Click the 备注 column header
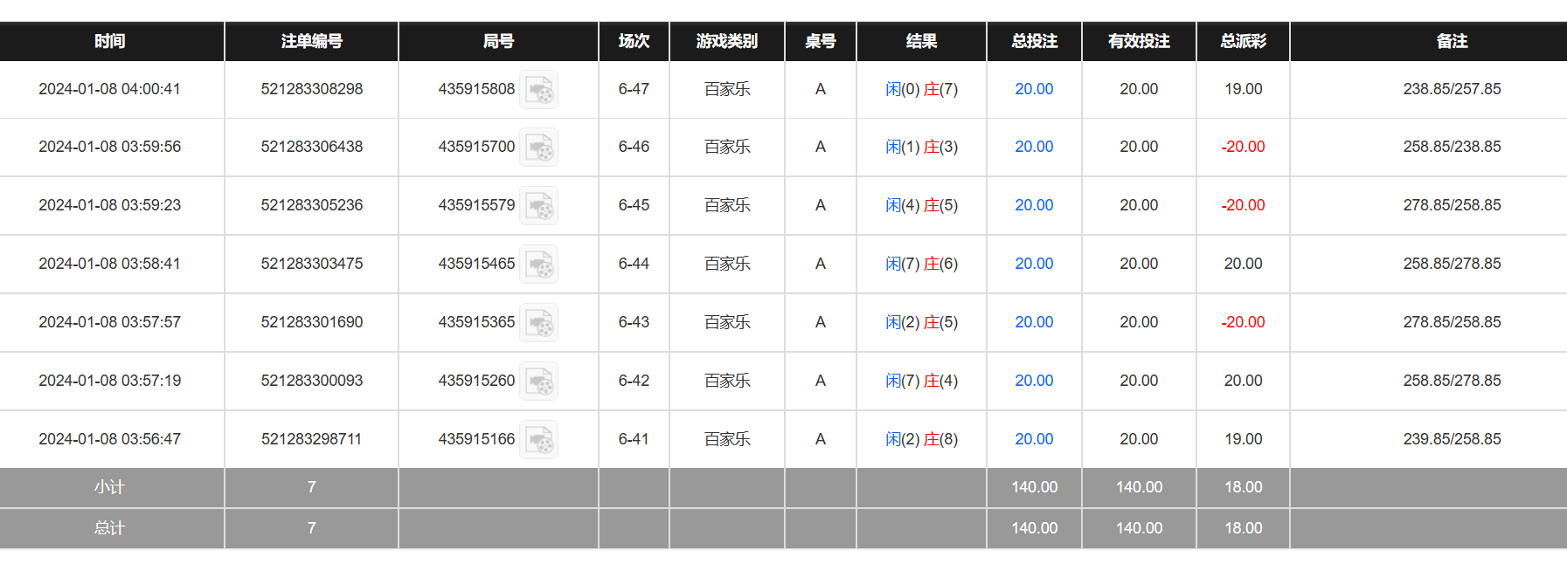This screenshot has width=1567, height=564. pyautogui.click(x=1452, y=41)
